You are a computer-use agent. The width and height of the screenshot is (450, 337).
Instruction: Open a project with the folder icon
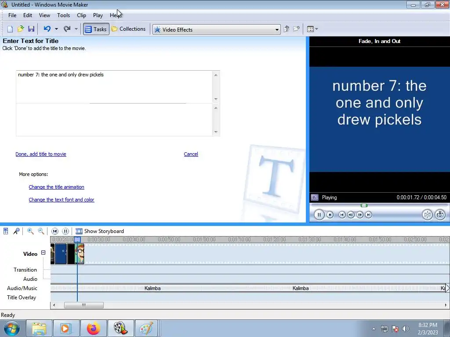[20, 29]
